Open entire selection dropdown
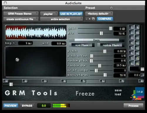Image resolution: width=147 pixels, height=113 pixels. pyautogui.click(x=61, y=19)
